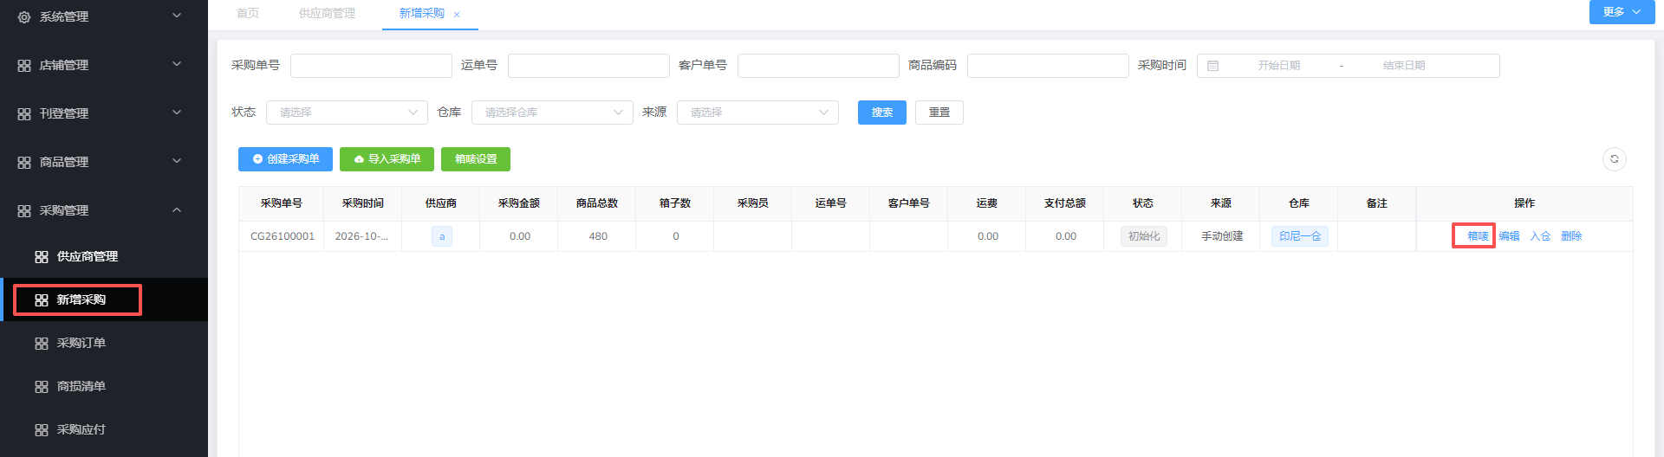Focus the 客户单号 input field

[x=818, y=66]
